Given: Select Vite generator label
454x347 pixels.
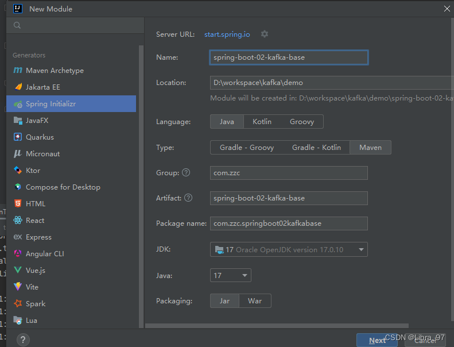Looking at the screenshot, I should [32, 287].
